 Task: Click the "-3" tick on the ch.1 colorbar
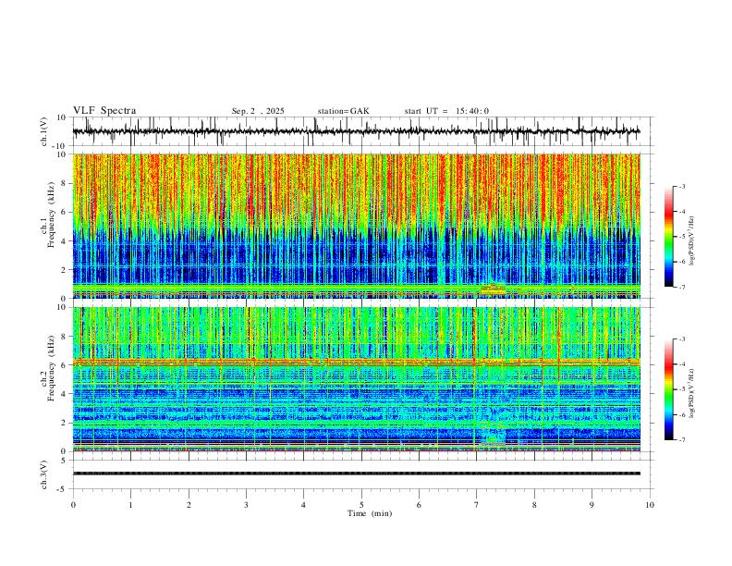tap(681, 186)
